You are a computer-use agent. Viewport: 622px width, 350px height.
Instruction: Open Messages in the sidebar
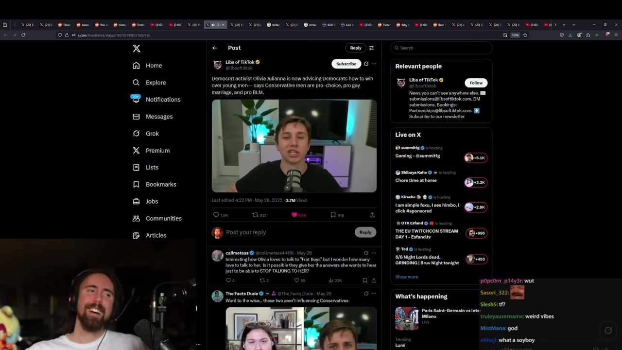[153, 117]
